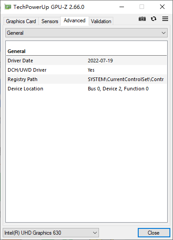Select the Driver Date row label
This screenshot has width=173, height=240.
[x=20, y=61]
